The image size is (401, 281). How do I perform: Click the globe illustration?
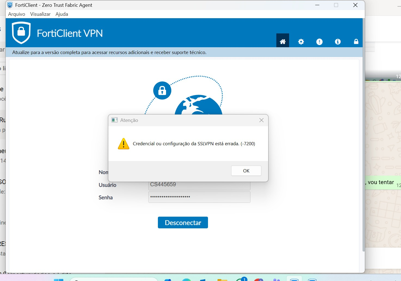click(198, 105)
